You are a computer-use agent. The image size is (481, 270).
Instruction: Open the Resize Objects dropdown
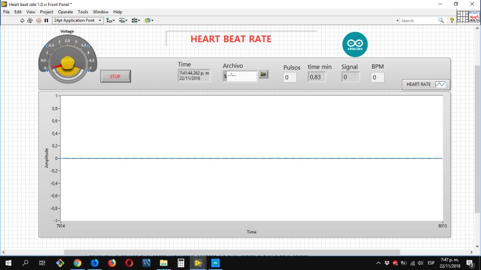pos(136,20)
